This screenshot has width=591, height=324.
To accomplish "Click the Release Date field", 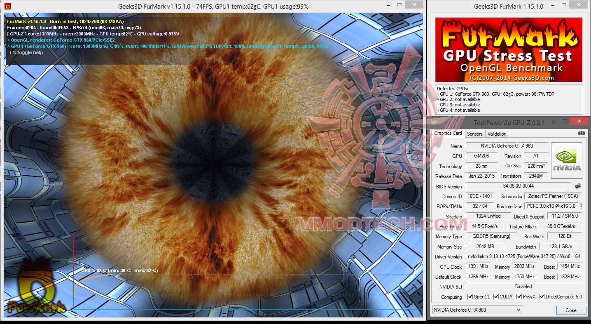I will (x=481, y=176).
